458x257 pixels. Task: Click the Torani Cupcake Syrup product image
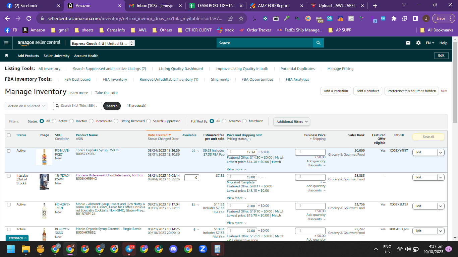pyautogui.click(x=44, y=157)
